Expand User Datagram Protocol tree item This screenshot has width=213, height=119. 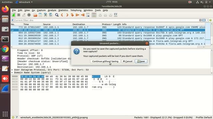click(x=12, y=70)
